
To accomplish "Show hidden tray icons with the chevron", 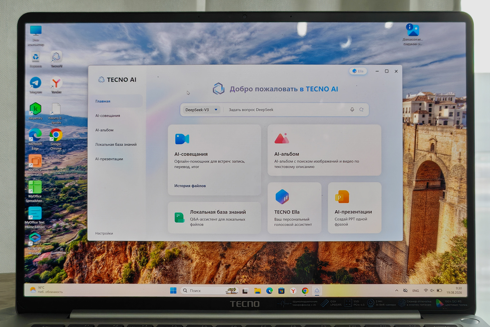I will click(397, 291).
